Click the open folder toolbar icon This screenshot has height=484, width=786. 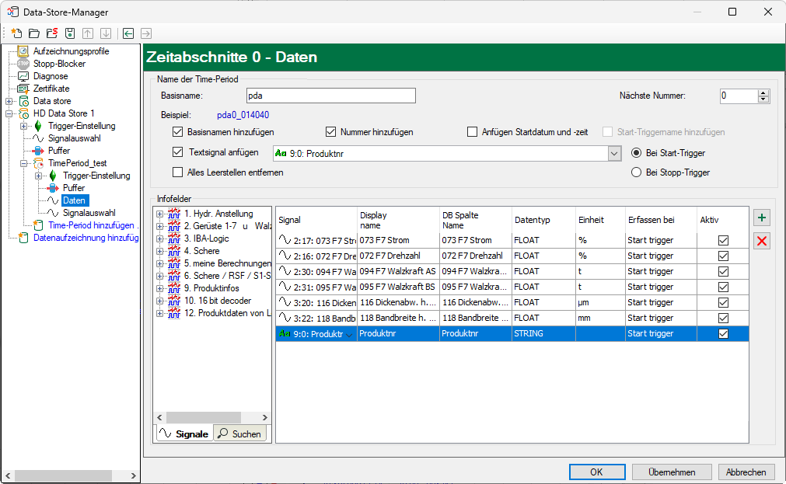[x=33, y=33]
